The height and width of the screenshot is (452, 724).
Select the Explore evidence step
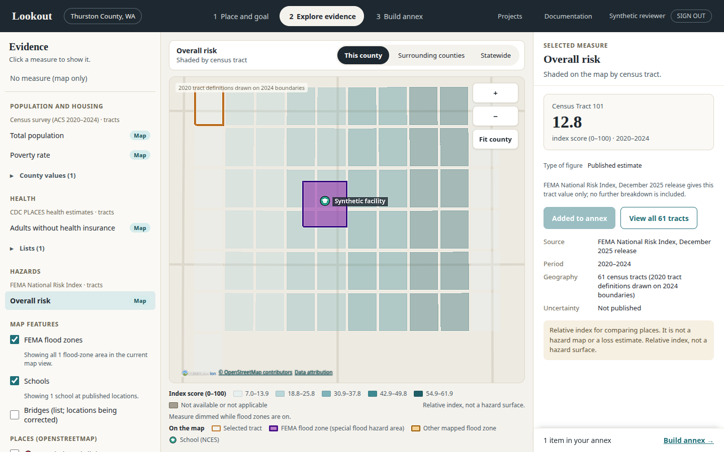(322, 17)
